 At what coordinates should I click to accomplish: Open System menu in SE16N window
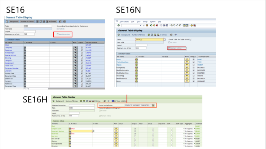click(x=153, y=22)
